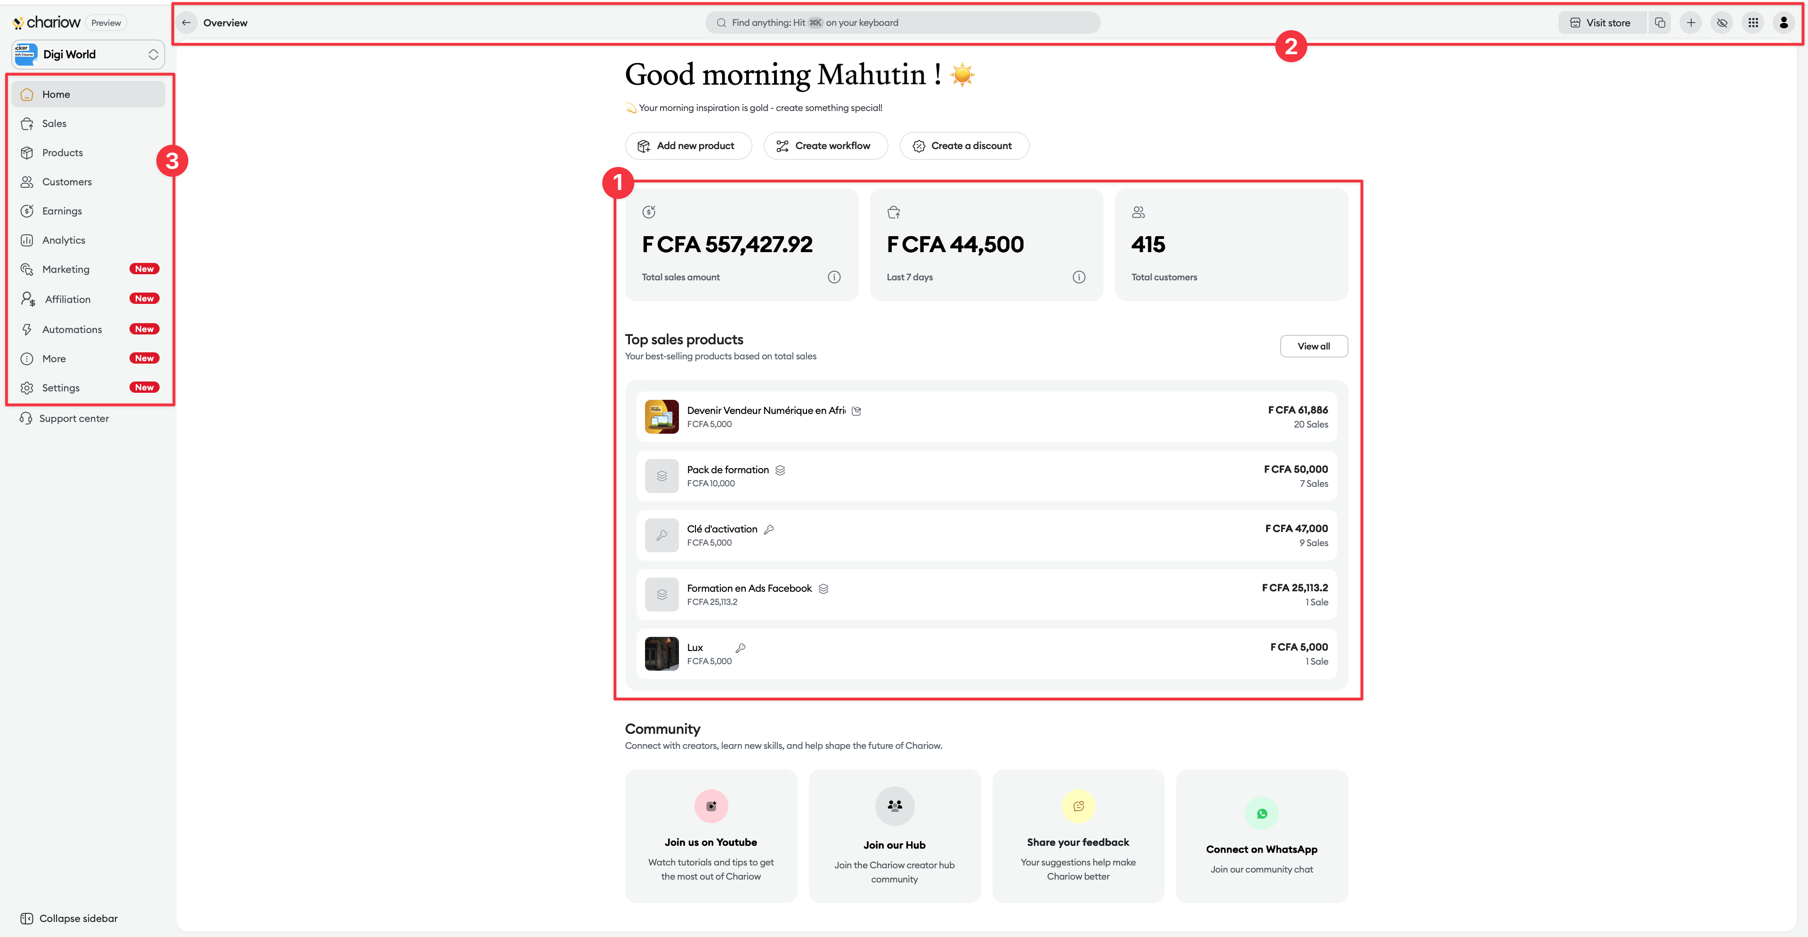This screenshot has width=1808, height=937.
Task: Expand the More sidebar section
Action: point(54,358)
